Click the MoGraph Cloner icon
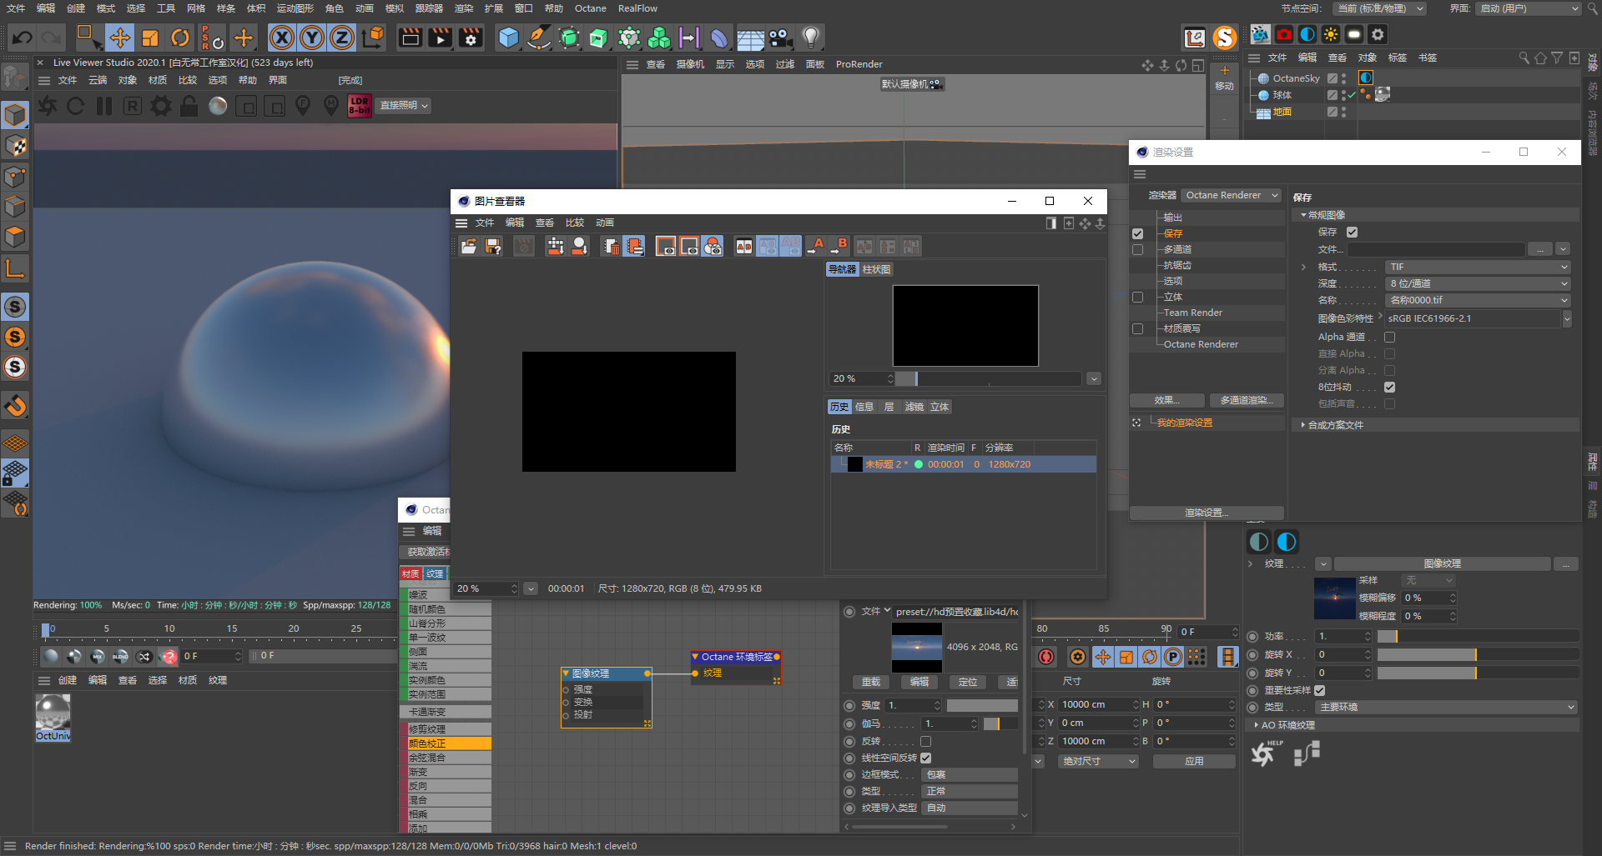 659,38
